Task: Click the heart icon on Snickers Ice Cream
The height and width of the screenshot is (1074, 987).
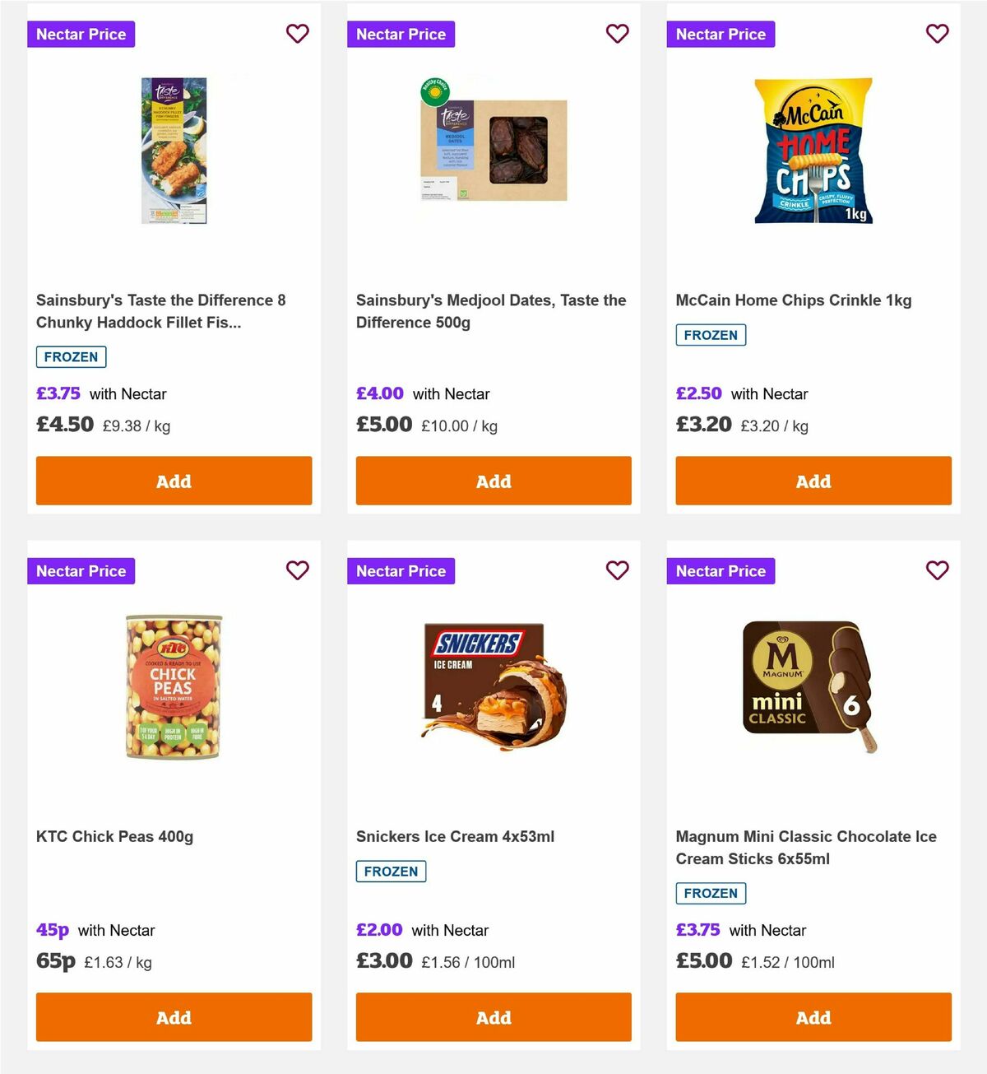Action: tap(617, 570)
